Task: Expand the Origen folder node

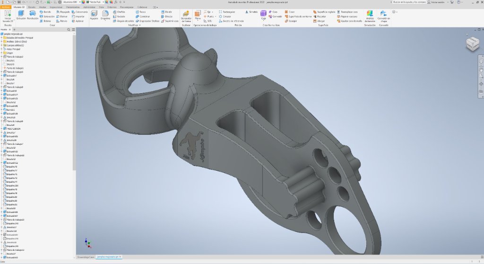Action: pyautogui.click(x=1, y=53)
